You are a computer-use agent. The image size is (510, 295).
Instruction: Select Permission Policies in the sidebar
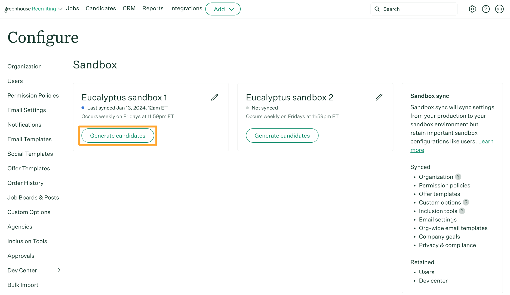point(33,96)
